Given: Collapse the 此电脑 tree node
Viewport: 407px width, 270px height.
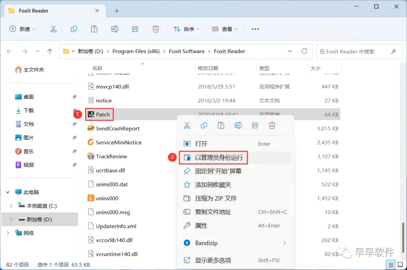Looking at the screenshot, I should coord(8,192).
